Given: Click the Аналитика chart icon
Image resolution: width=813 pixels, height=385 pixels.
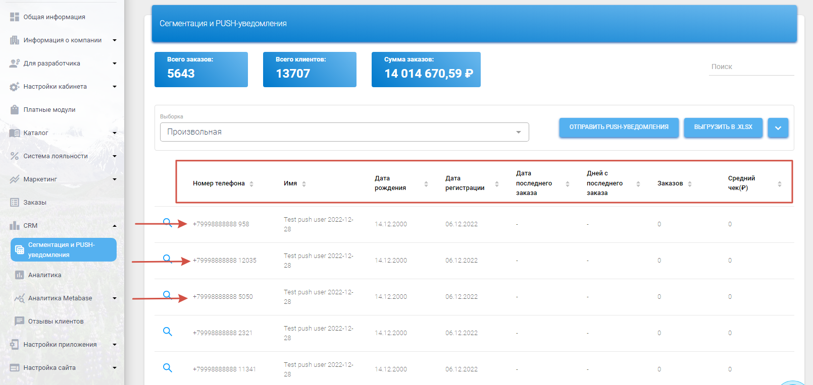Looking at the screenshot, I should coord(20,275).
